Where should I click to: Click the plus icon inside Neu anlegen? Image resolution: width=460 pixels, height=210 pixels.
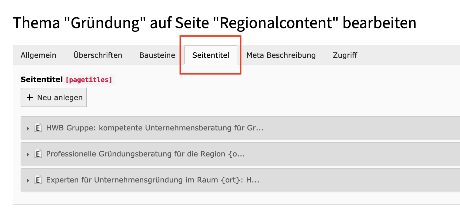click(x=30, y=97)
